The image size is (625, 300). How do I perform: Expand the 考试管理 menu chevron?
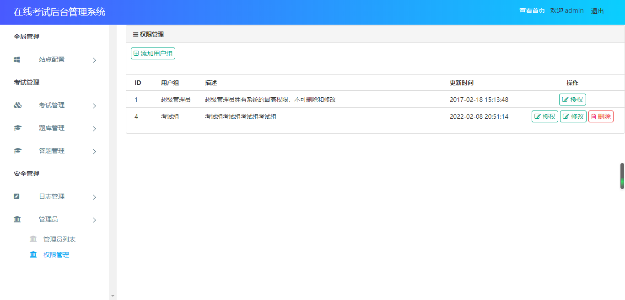(x=95, y=105)
